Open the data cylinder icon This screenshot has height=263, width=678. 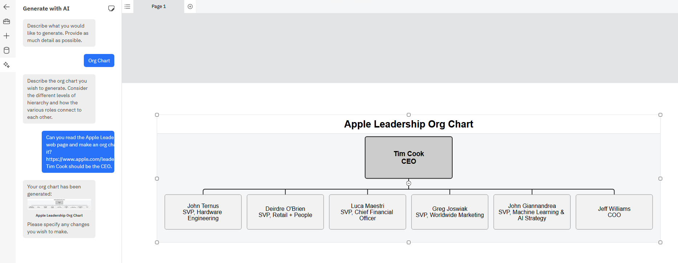(x=7, y=50)
